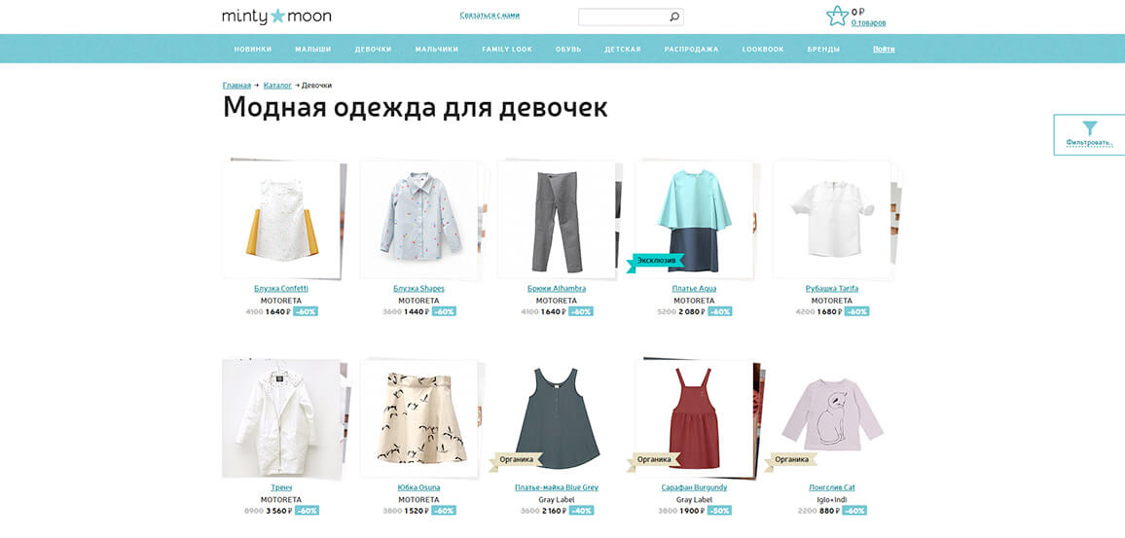Screen dimensions: 1125x538
Task: Open the Связаться с нами link
Action: click(x=490, y=15)
